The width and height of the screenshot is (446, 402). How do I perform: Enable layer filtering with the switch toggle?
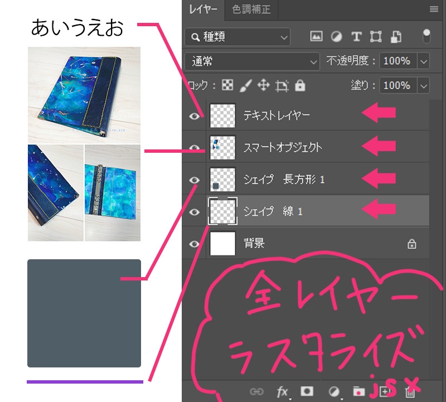pos(426,36)
